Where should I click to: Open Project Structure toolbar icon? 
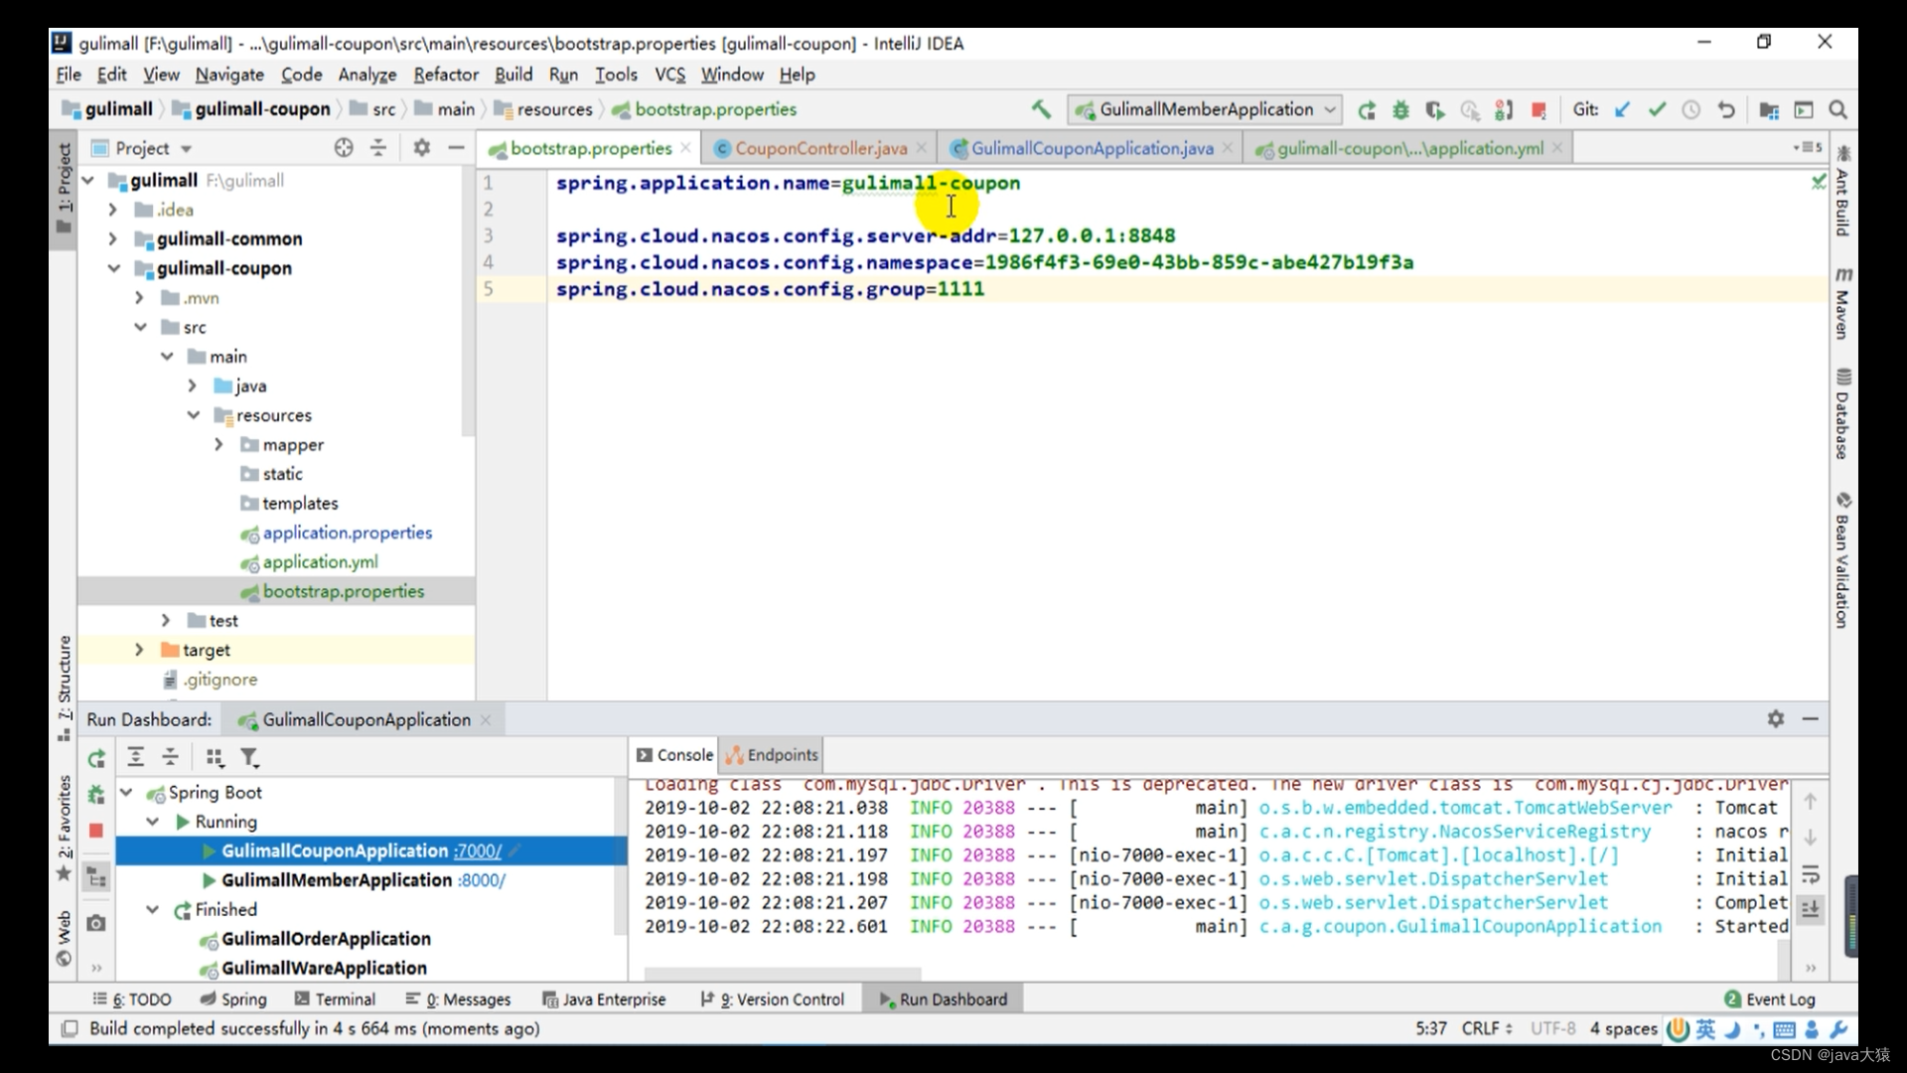(1769, 110)
